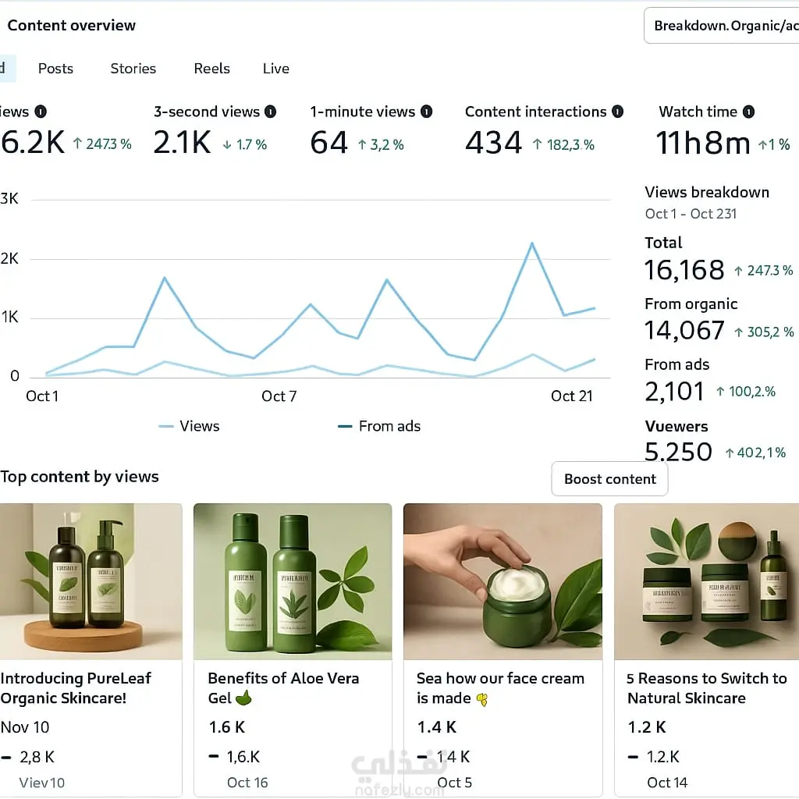Click info icon next to Views metric
This screenshot has width=799, height=799.
[41, 112]
